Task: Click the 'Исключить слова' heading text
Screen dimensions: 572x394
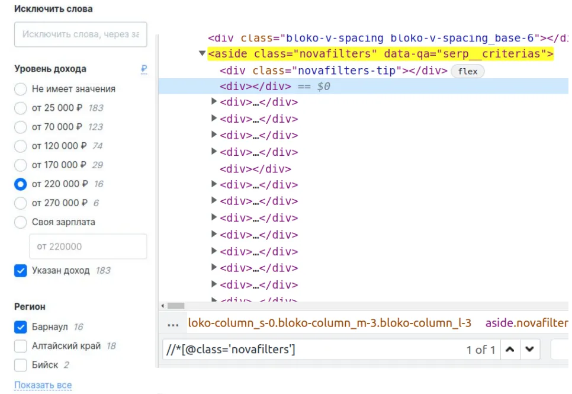Action: pos(53,9)
